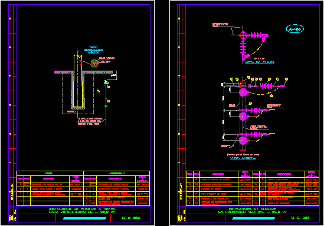
Task: Select the bottom magenta pole clamp circle in the side view
Action: 243,141
